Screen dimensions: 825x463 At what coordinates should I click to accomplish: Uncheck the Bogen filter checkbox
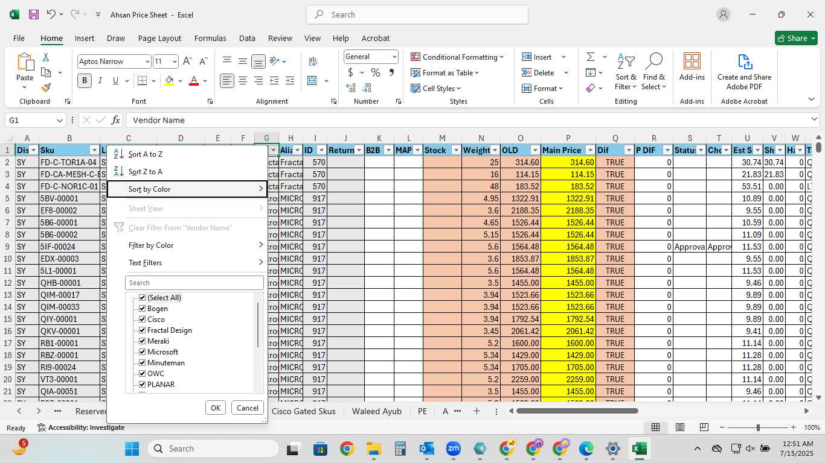(x=143, y=309)
